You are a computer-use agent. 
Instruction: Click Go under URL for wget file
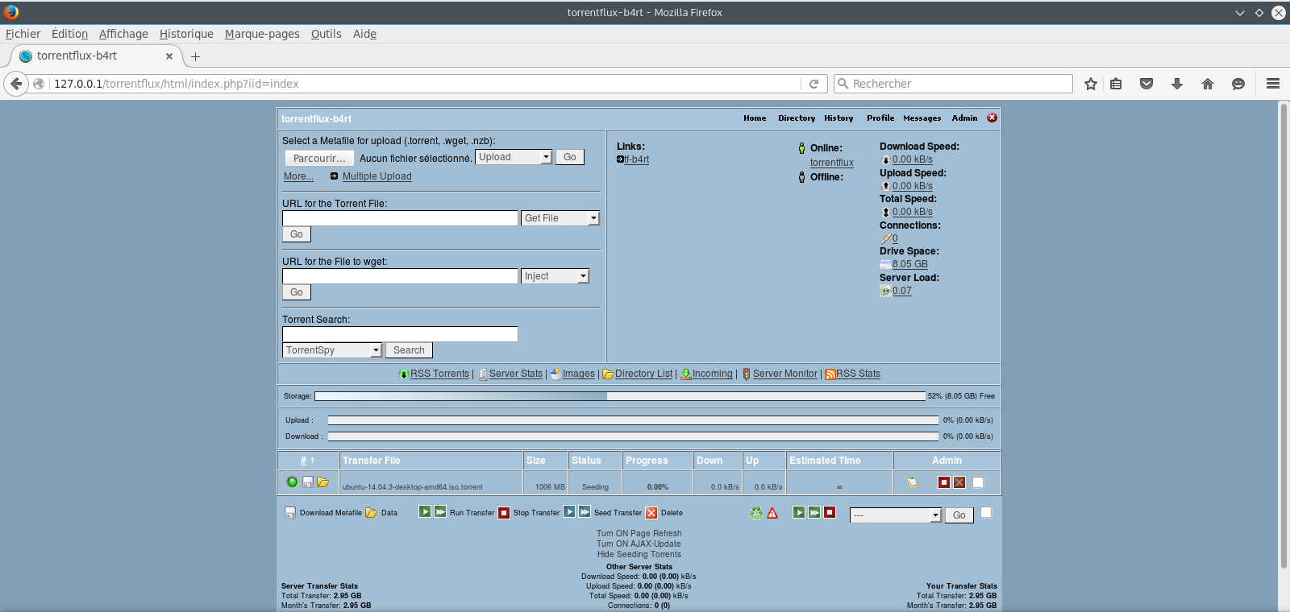coord(297,292)
